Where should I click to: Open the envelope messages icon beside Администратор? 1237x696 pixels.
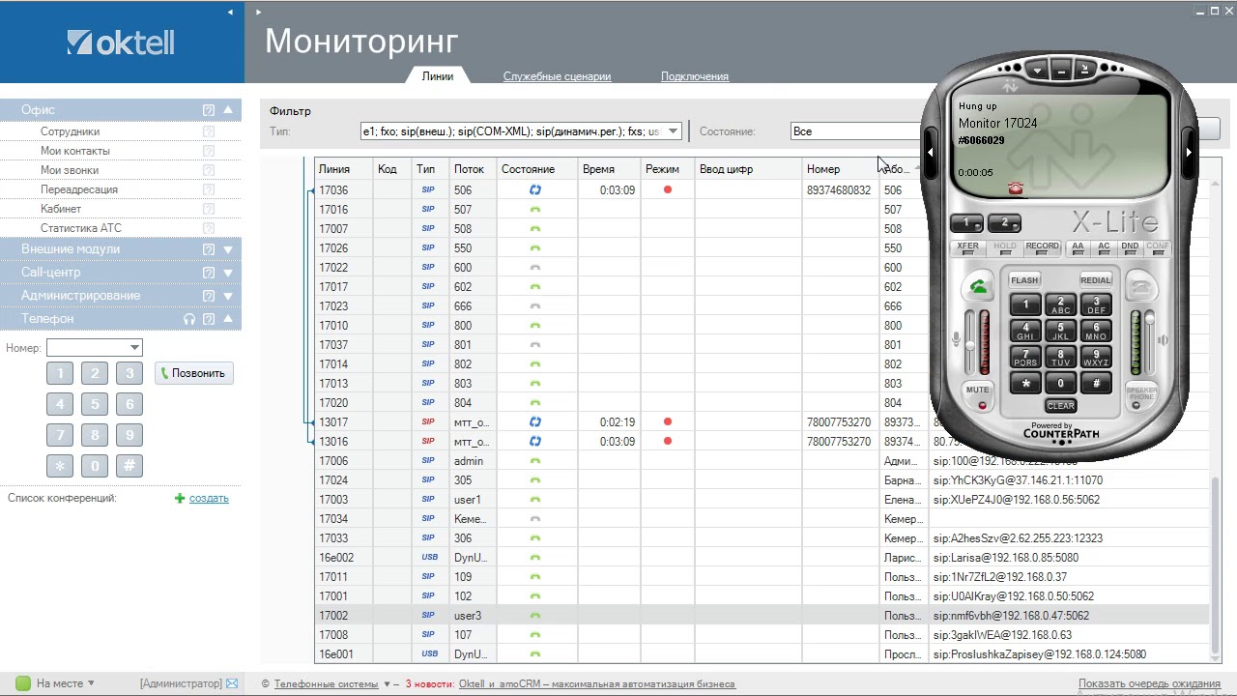point(232,683)
